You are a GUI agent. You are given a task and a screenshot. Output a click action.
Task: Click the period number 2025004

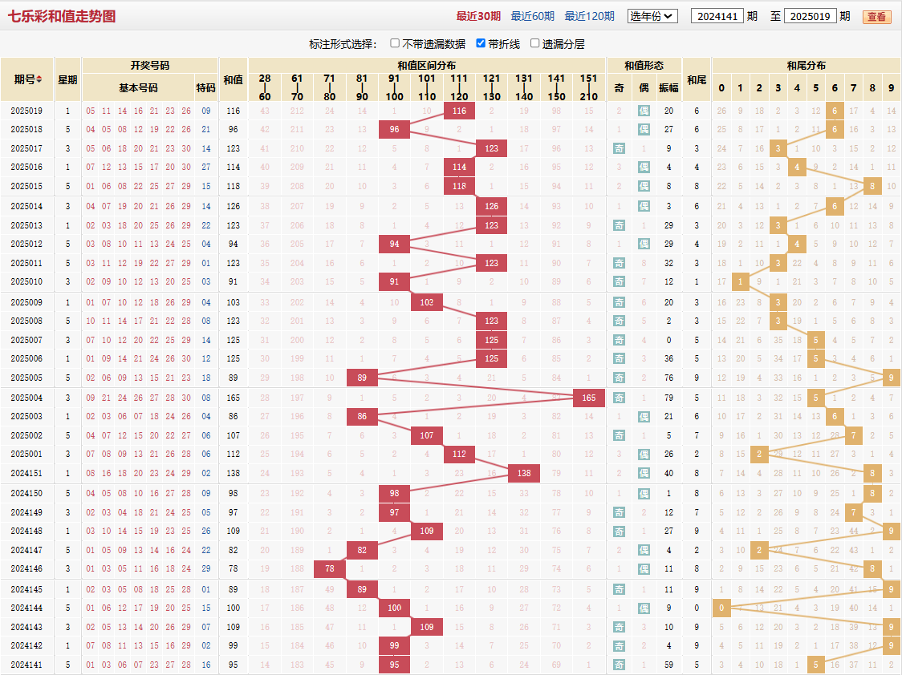click(26, 398)
